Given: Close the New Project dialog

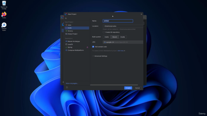Looking at the screenshot, I should 141,14.
